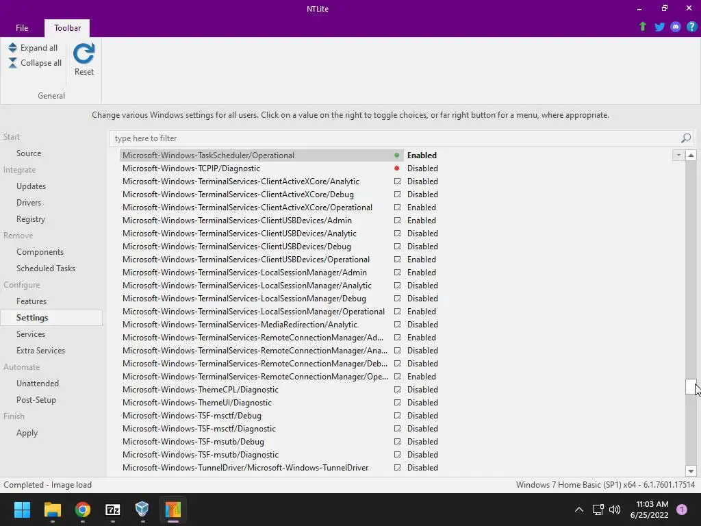Open the Twitter bird icon

tap(659, 27)
